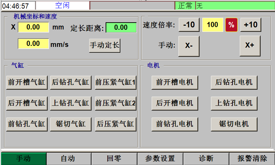Open the 诊断 diagnostics tab
Screen dimensions: 275x165
pos(206,159)
